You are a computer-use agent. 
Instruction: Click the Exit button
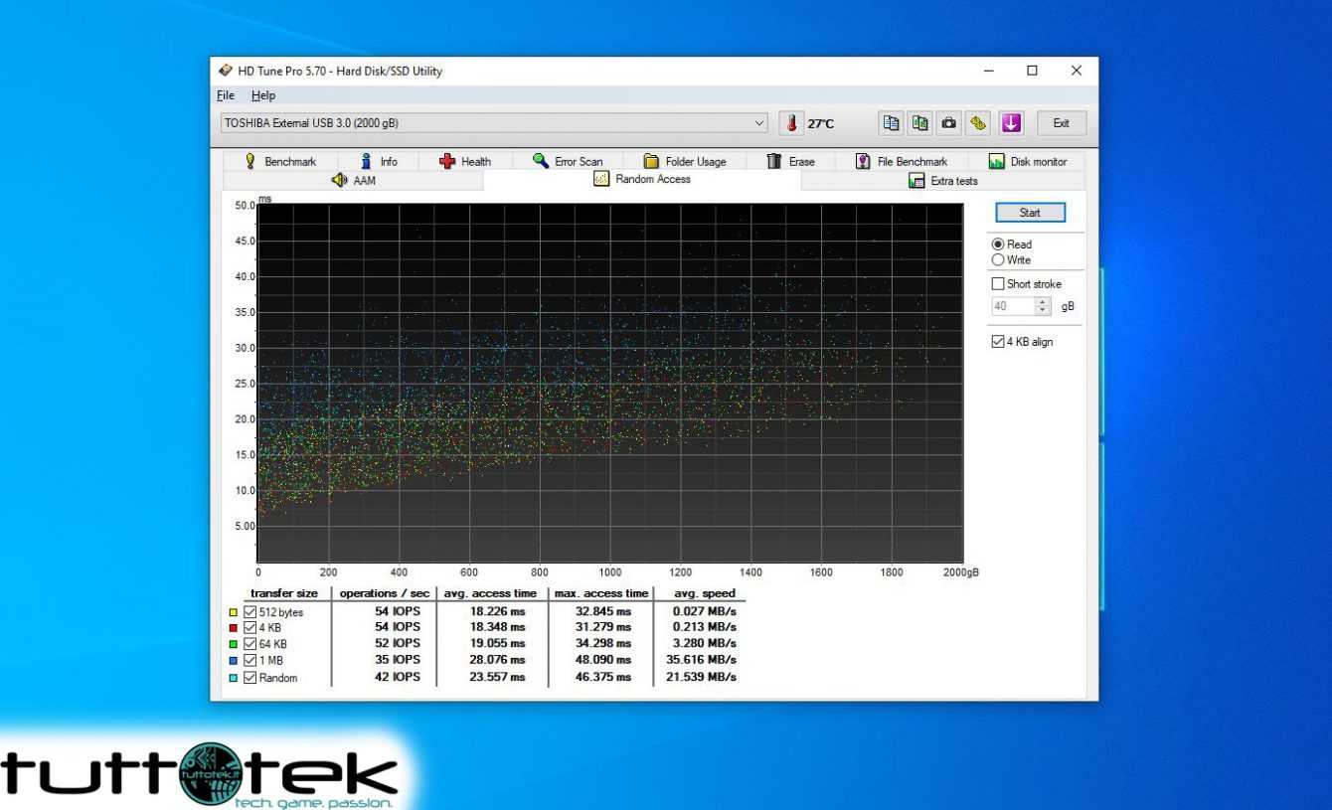coord(1062,123)
